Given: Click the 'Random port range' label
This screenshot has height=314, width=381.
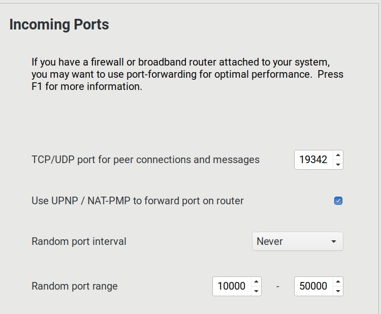Looking at the screenshot, I should coord(74,286).
